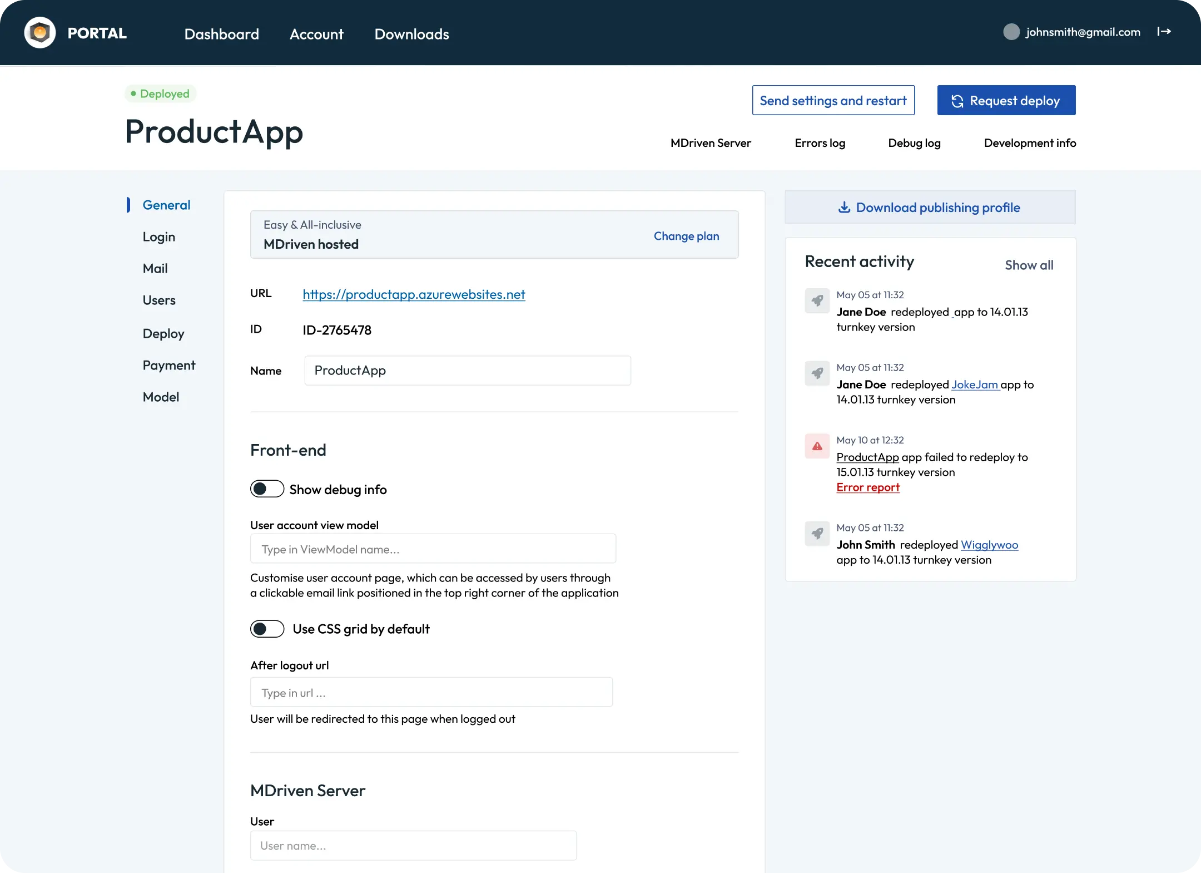Open Account in top navigation
Screen dimensions: 1201x873
[x=316, y=34]
